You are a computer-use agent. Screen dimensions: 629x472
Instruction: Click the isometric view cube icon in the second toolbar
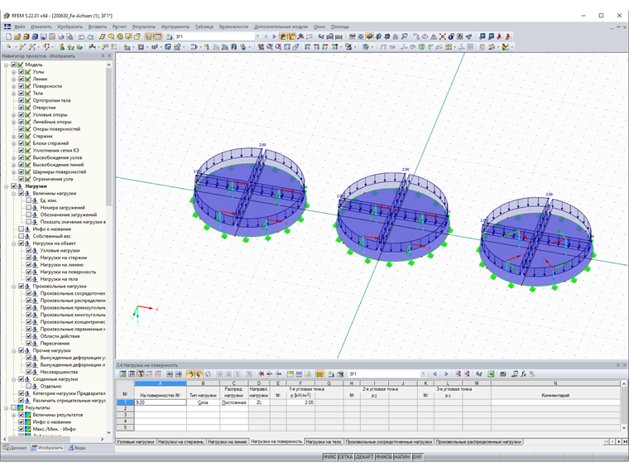(287, 47)
